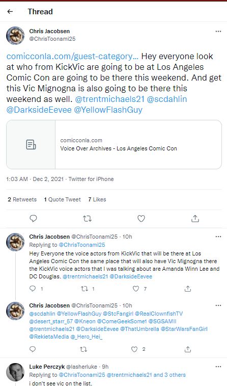Screen dimensions: 227x386
Task: View the 2 Retweets list
Action: [22, 199]
